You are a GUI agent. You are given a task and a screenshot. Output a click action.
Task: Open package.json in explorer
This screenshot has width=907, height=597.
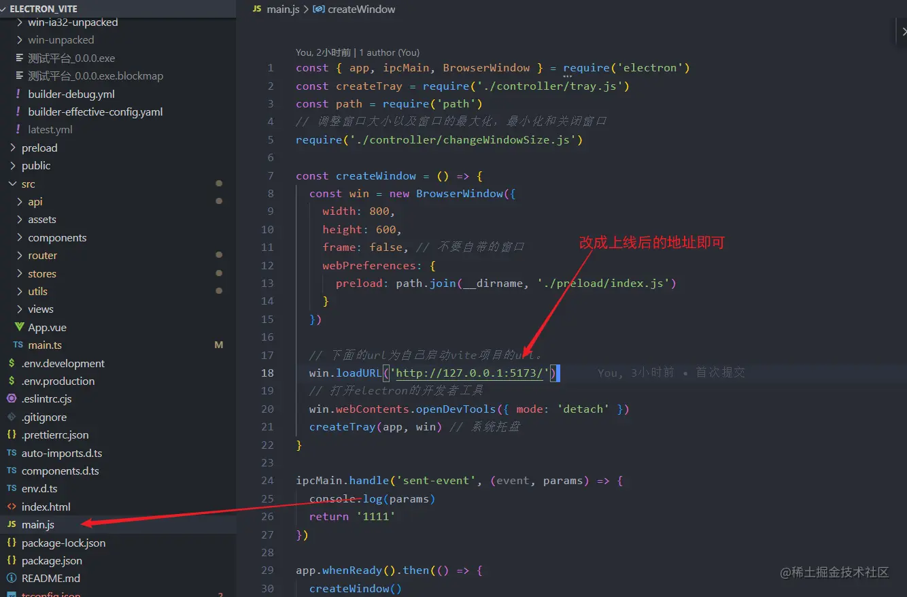(52, 561)
